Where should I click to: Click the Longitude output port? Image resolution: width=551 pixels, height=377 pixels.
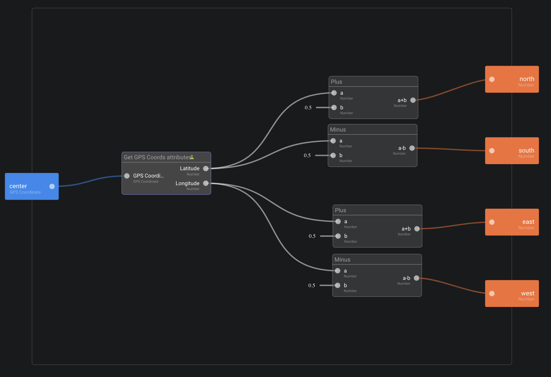click(206, 183)
